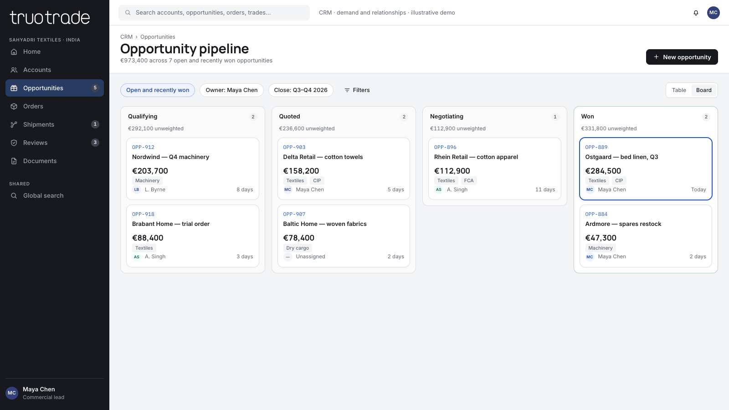Screen dimensions: 729x410
Task: Click the unassigned owner icon on Baltic Home card
Action: [288, 257]
